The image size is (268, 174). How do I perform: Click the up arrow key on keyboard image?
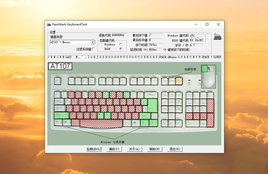(172, 116)
